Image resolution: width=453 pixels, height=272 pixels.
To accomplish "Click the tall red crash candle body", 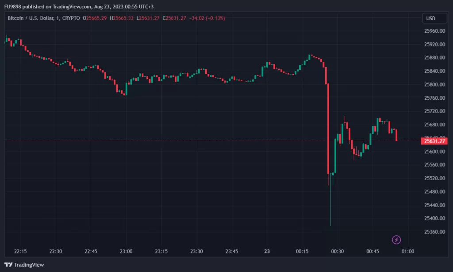I will coord(328,128).
